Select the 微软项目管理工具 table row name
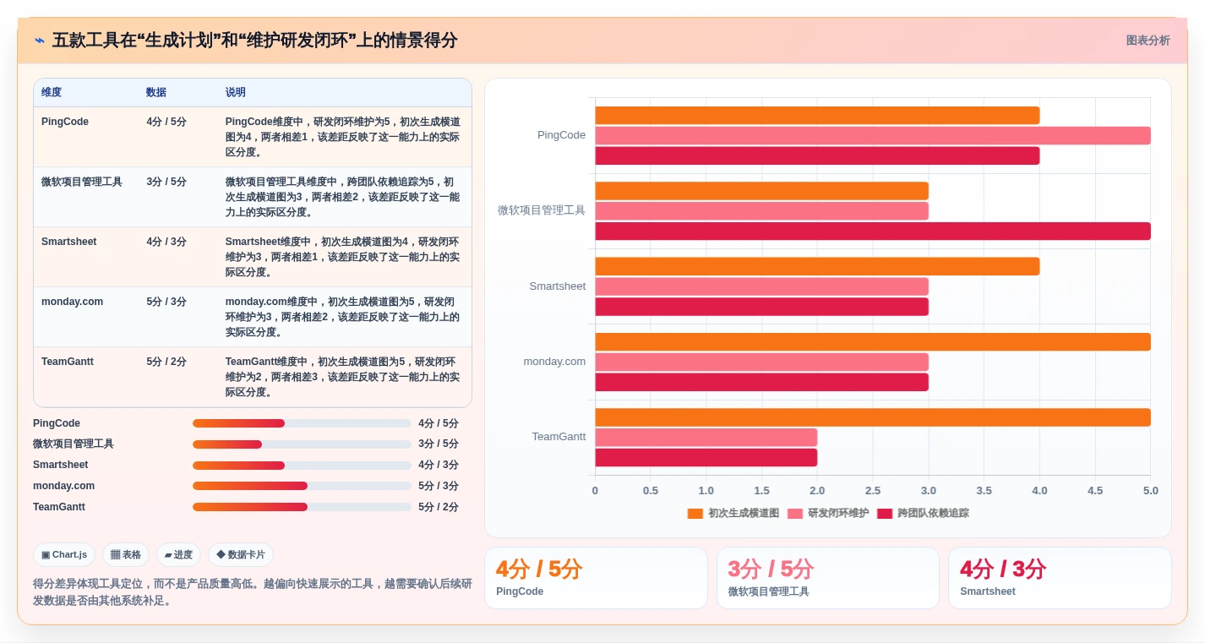The image size is (1205, 643). (x=82, y=182)
